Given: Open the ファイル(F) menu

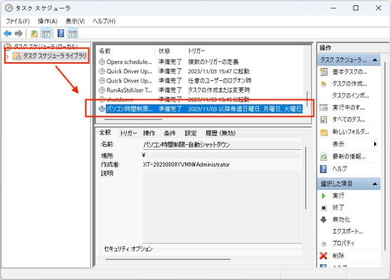Looking at the screenshot, I should coord(17,21).
